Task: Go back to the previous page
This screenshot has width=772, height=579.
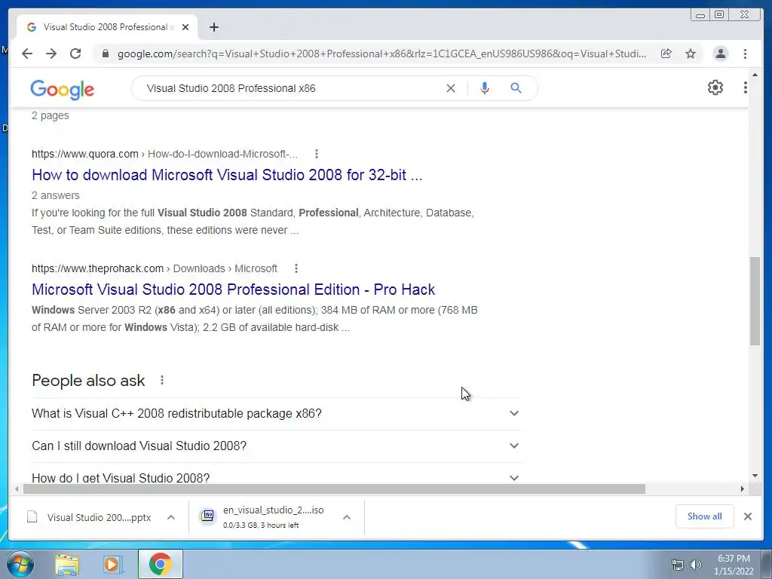Action: pos(27,54)
